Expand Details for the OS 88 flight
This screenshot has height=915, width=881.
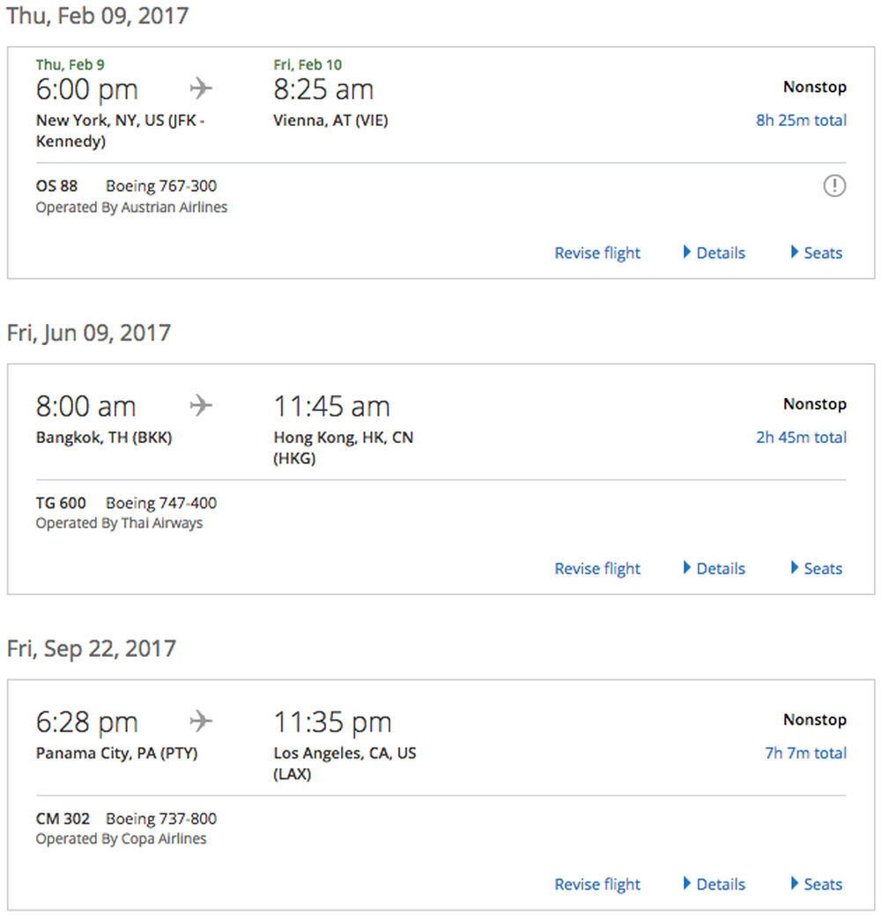714,253
